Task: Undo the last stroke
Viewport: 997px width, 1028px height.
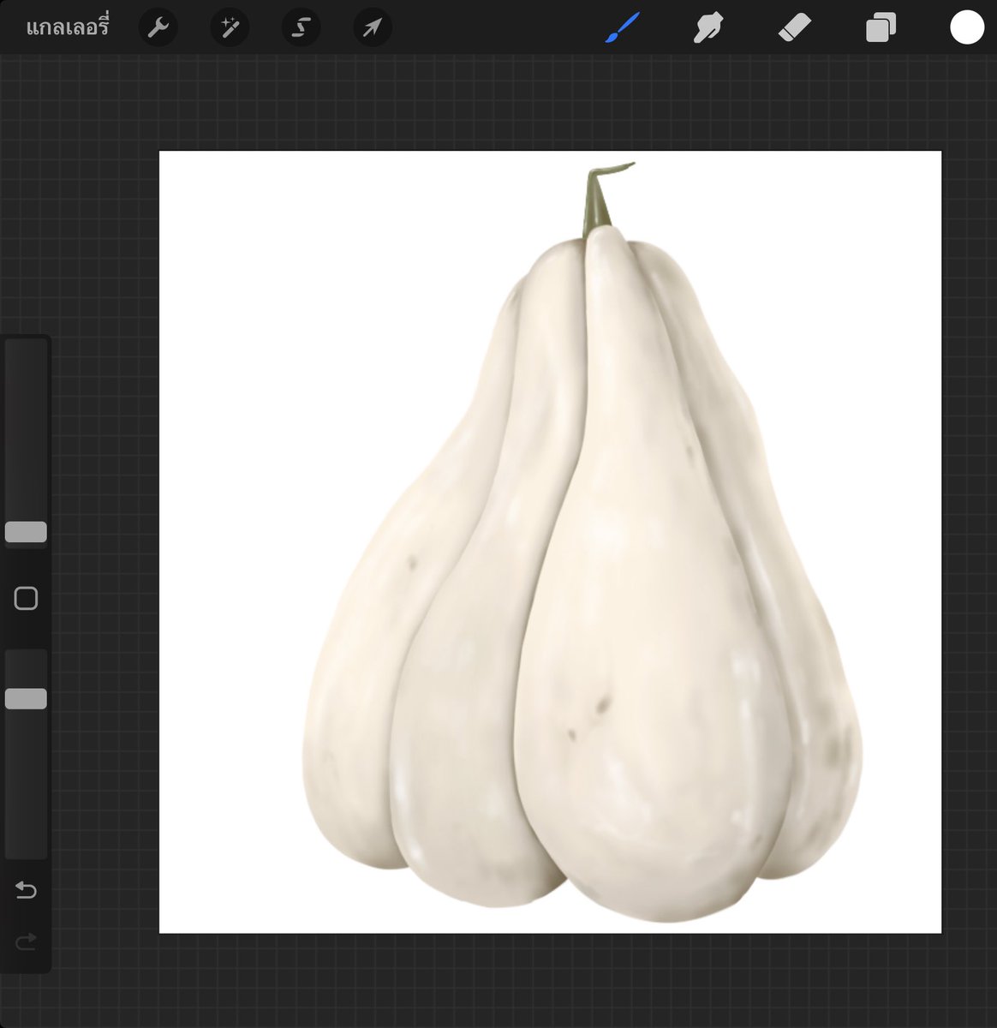Action: [26, 891]
